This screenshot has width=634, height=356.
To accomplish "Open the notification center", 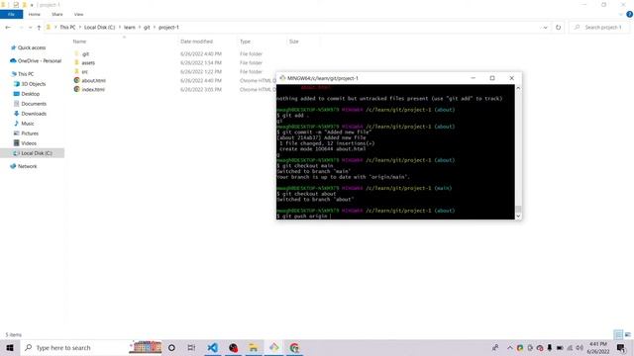I will (621, 348).
